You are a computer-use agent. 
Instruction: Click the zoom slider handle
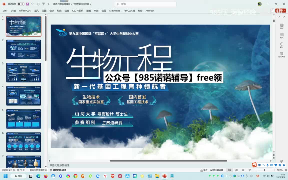[265, 170]
